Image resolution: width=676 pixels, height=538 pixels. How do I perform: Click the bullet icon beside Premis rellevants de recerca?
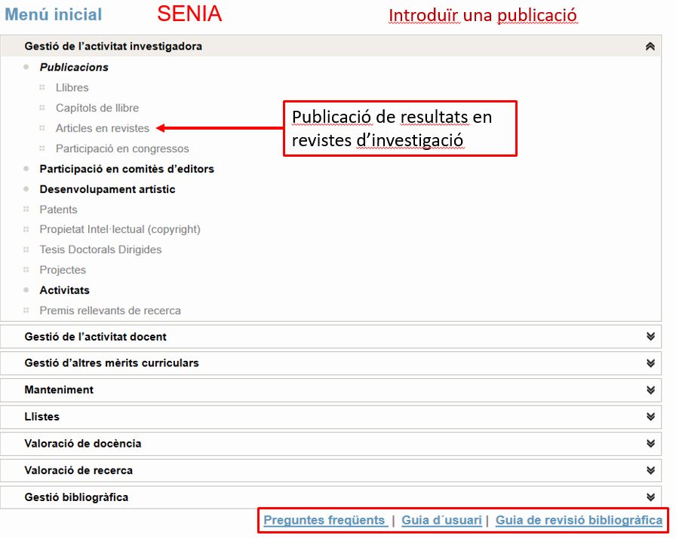pyautogui.click(x=26, y=310)
